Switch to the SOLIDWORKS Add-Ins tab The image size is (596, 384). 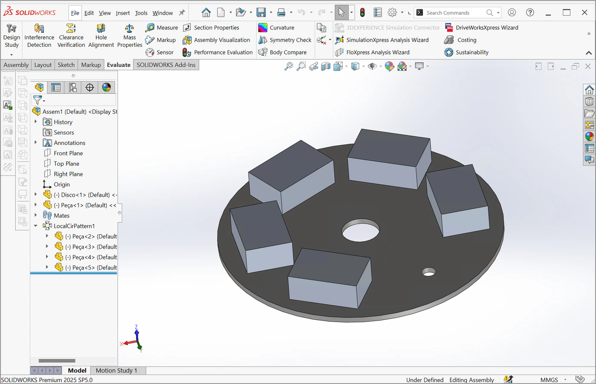click(166, 65)
